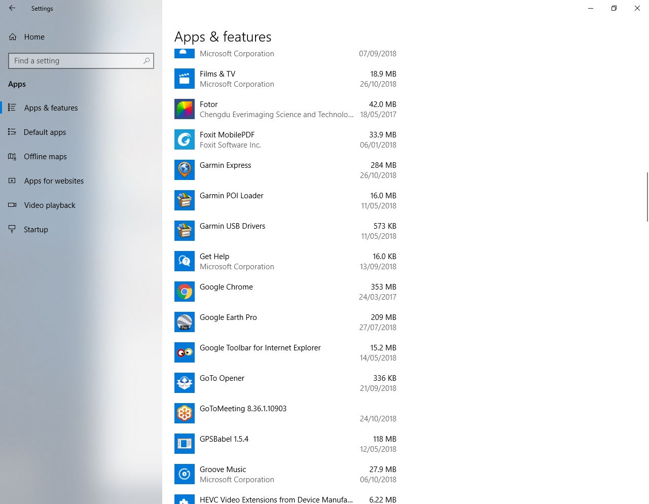Click the Fotor app icon
Screen dimensions: 649x504
[184, 109]
